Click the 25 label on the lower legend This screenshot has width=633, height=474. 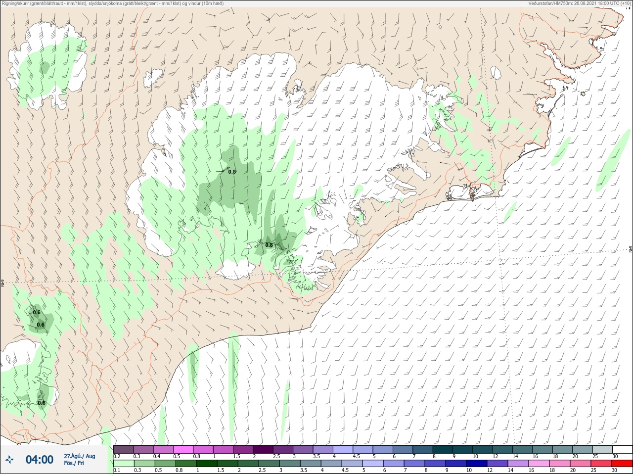point(593,470)
